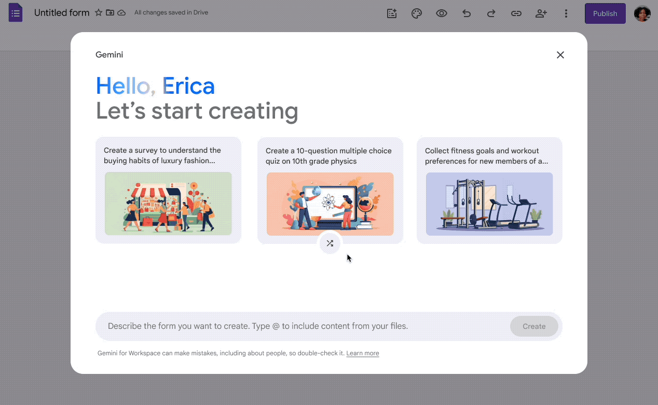This screenshot has height=405, width=658.
Task: Click the Create button
Action: 534,326
